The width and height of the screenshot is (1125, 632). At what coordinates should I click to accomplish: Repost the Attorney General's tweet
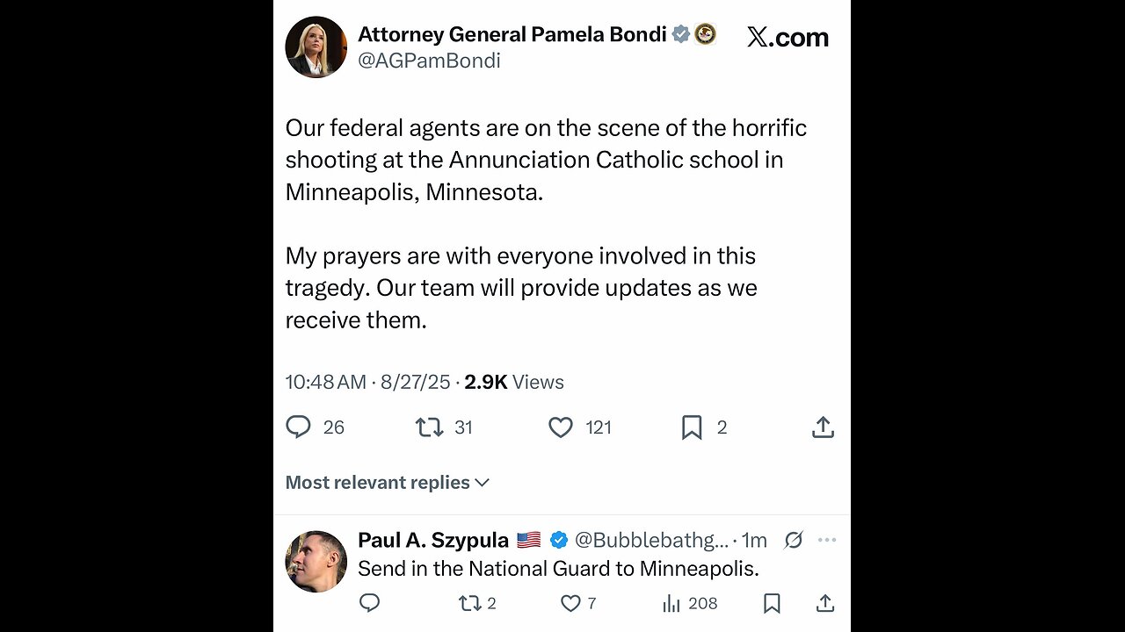pyautogui.click(x=429, y=427)
